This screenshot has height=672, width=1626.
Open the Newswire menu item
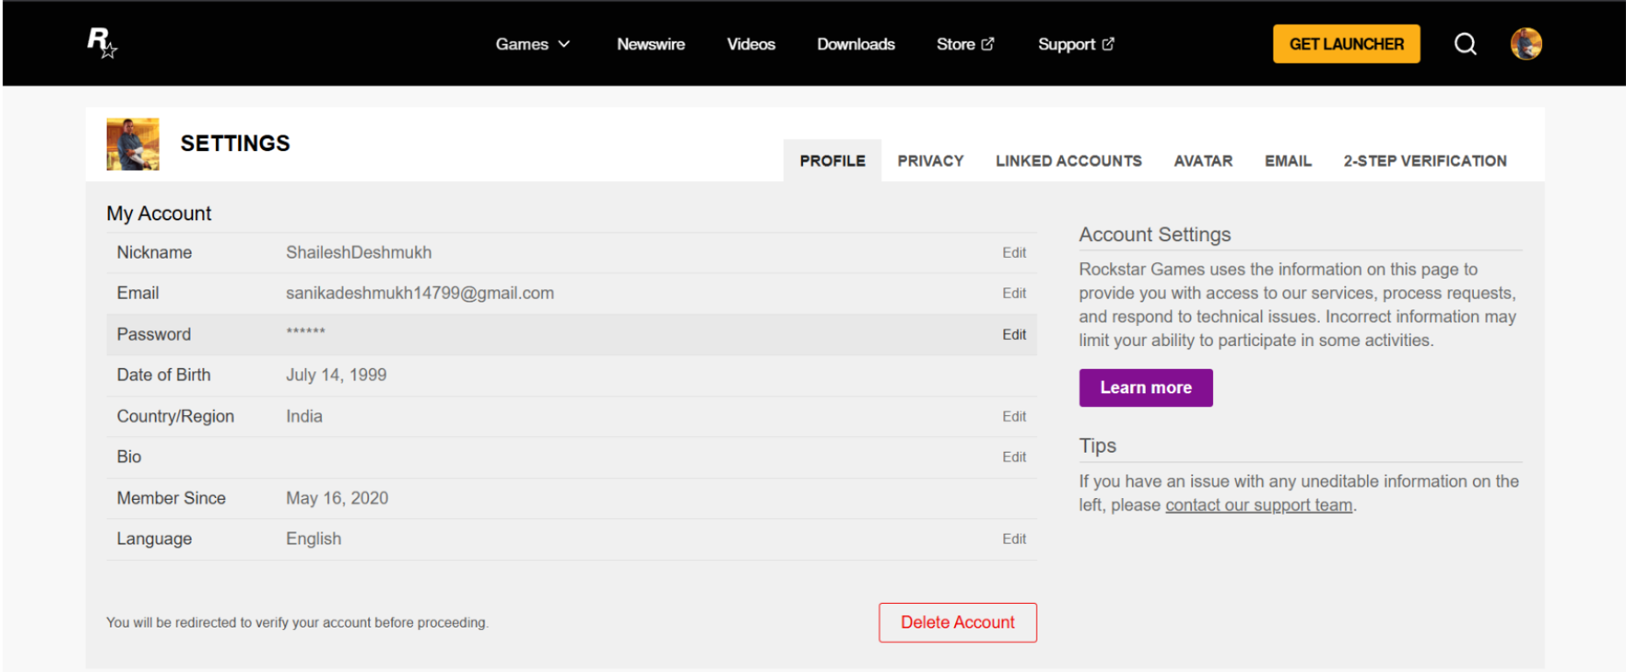tap(651, 44)
